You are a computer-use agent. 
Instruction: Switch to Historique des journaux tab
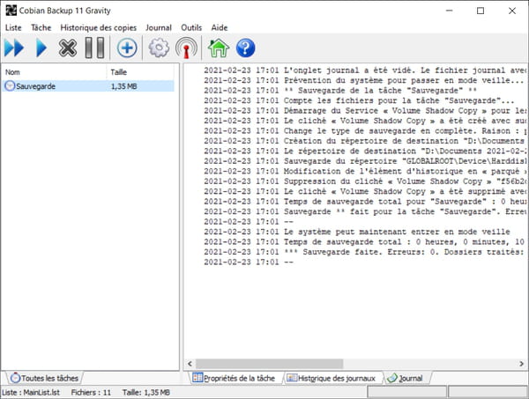tap(331, 378)
